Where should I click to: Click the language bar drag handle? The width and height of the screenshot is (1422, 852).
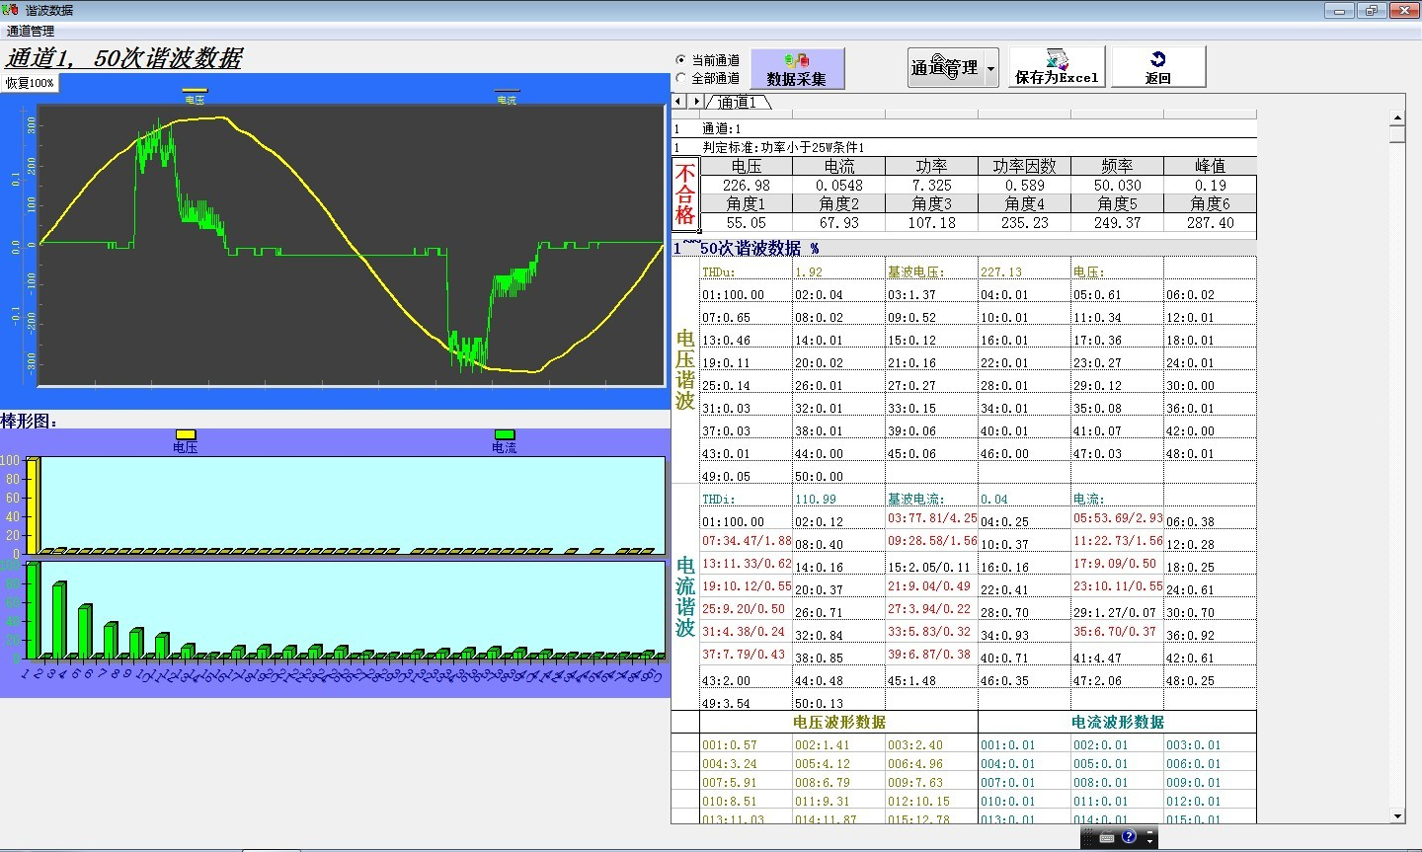(x=1087, y=837)
